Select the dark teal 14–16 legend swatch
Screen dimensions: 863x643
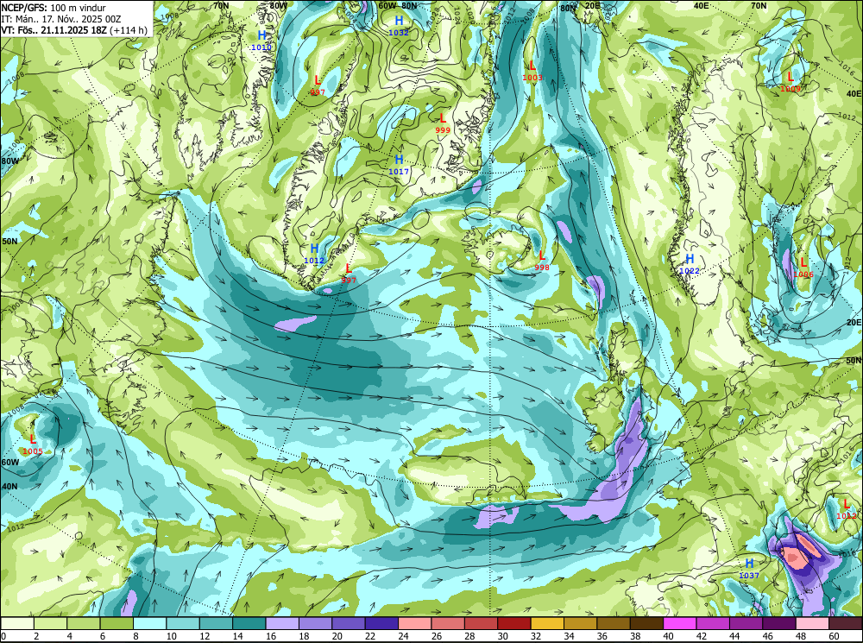[x=249, y=623]
